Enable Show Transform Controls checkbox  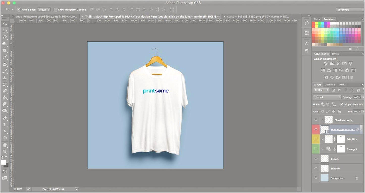coord(55,10)
